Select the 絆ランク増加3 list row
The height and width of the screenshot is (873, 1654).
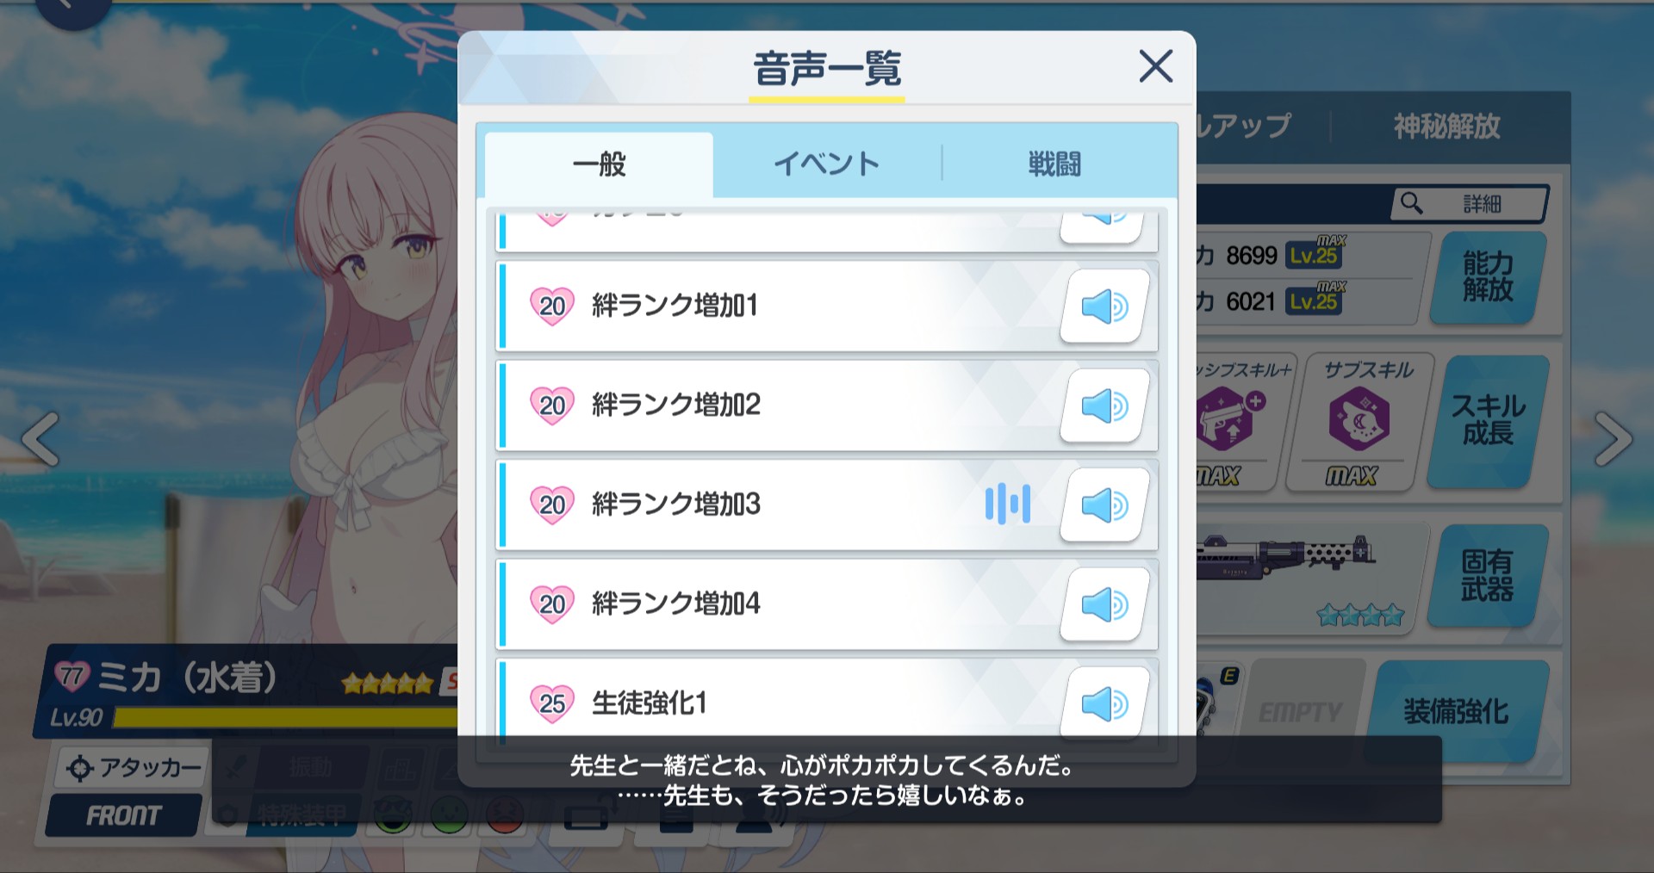pyautogui.click(x=827, y=505)
